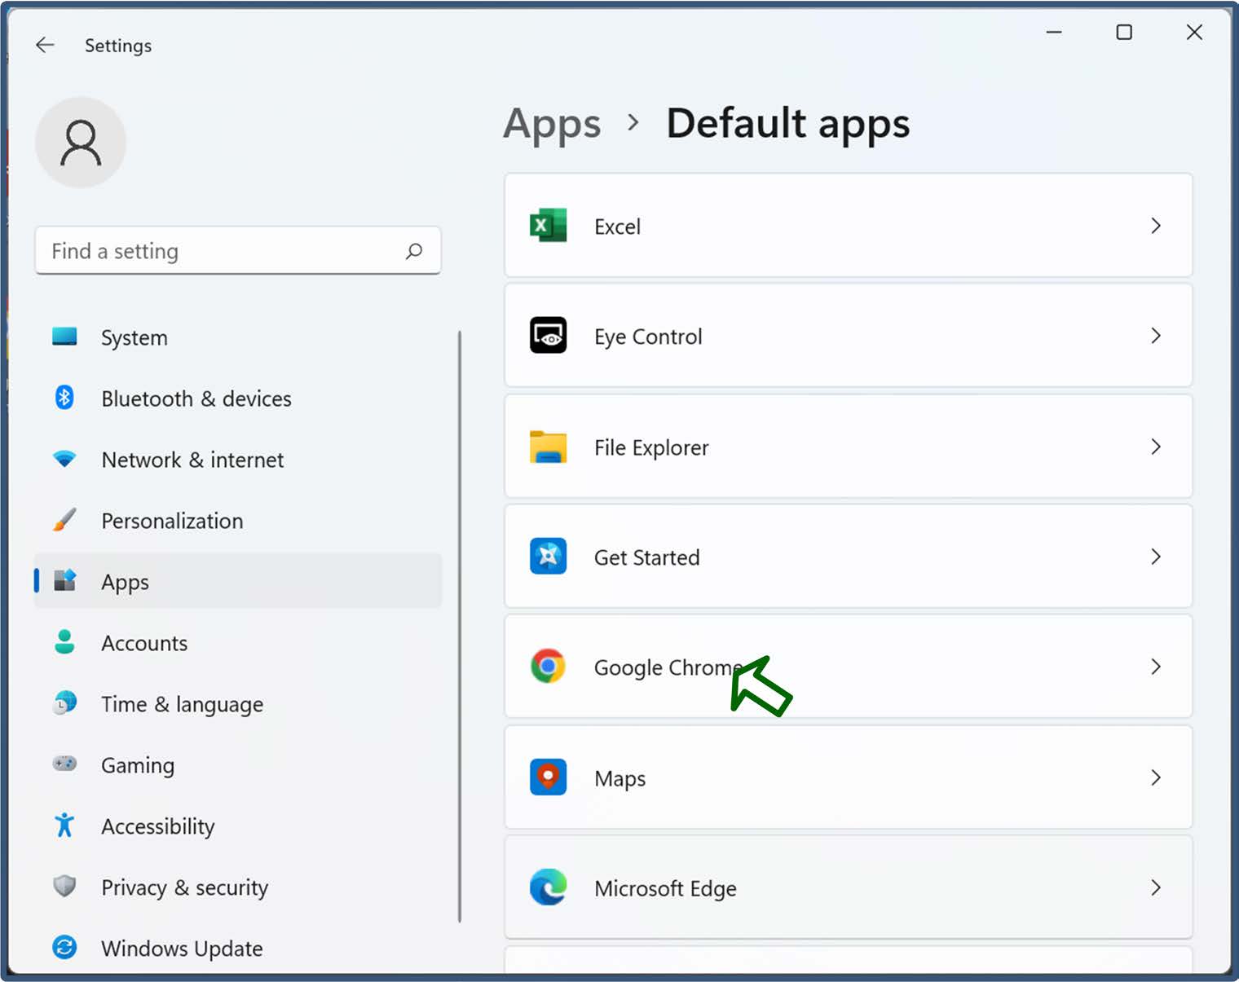Open Privacy & security section
The height and width of the screenshot is (982, 1239).
click(185, 887)
